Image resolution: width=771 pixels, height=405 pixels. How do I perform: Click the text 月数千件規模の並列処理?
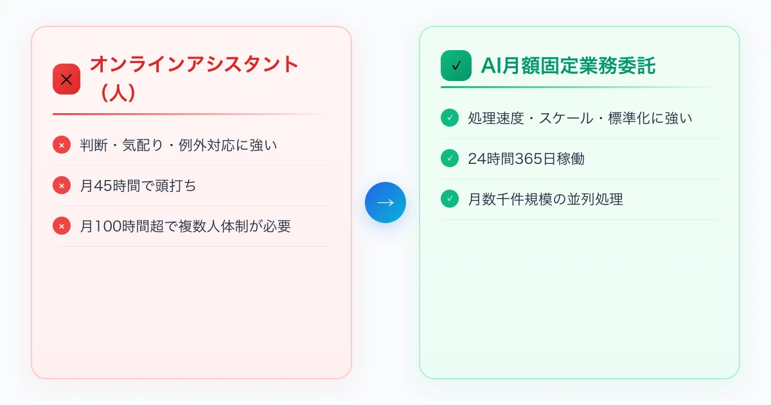[x=545, y=199]
